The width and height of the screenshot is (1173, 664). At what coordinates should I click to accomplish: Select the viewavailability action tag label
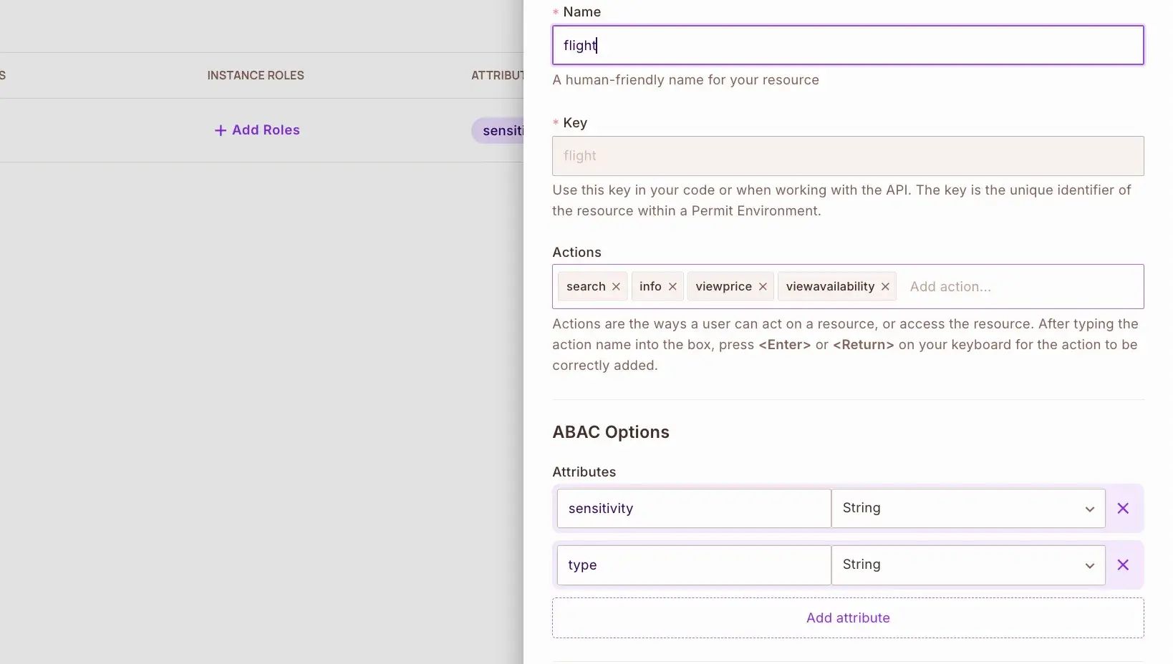[829, 286]
